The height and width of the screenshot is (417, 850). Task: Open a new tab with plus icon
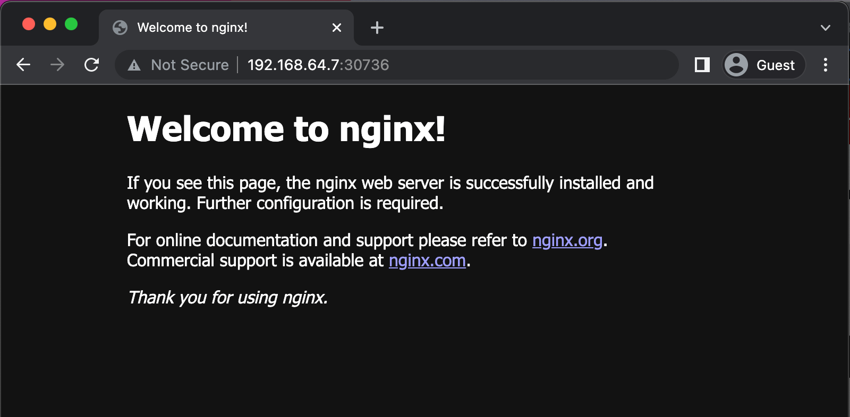tap(377, 28)
